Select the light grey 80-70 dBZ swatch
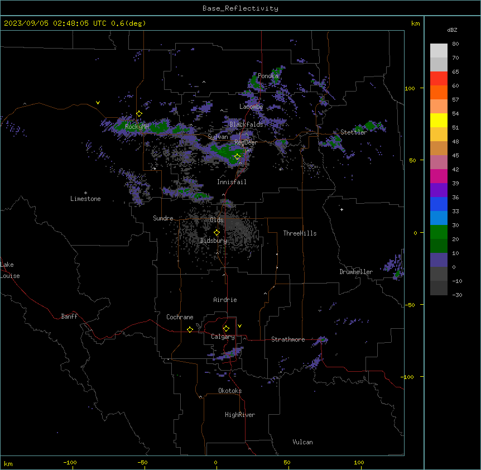481x470 pixels. click(439, 51)
